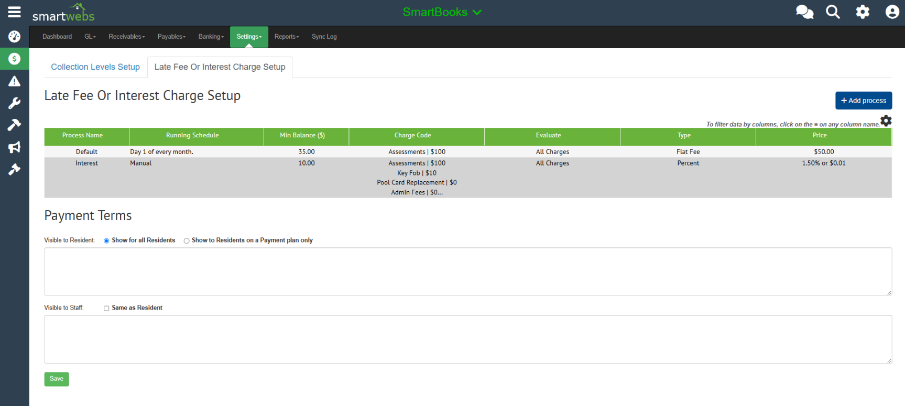Screen dimensions: 905x406
Task: Click the Visible to Resident text area
Action: [467, 271]
